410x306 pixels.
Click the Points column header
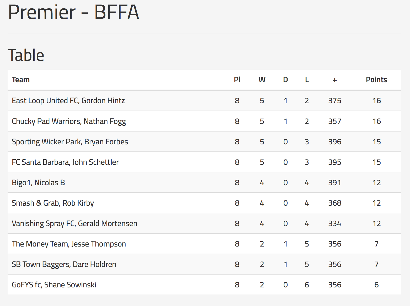376,80
